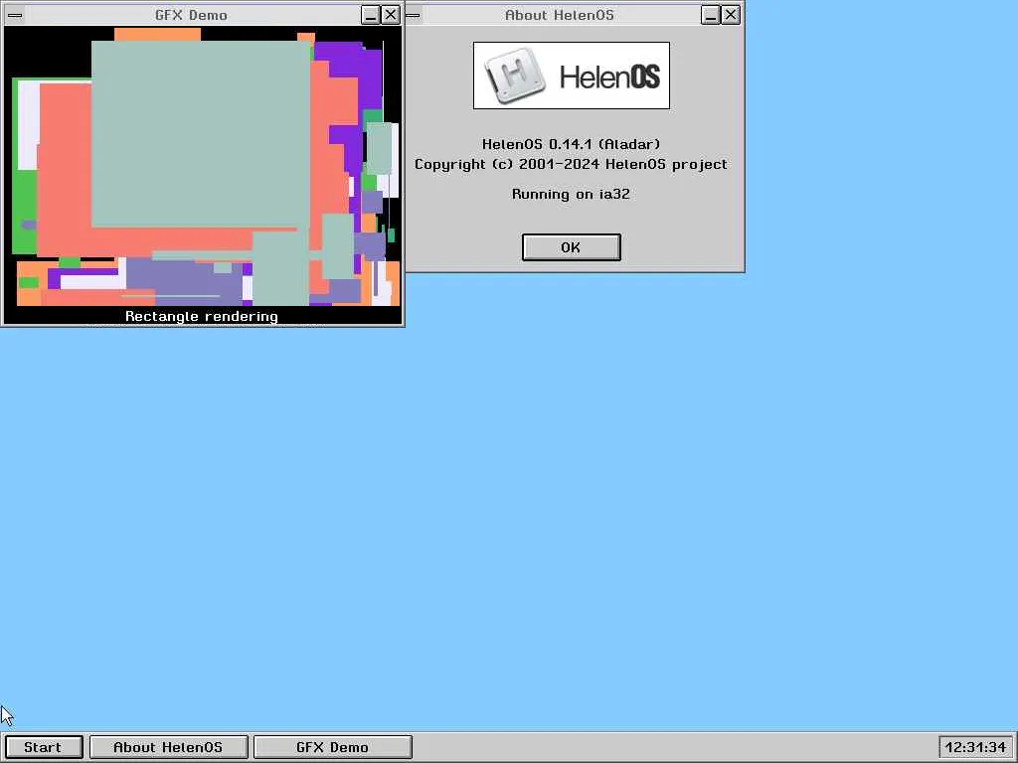Click the Copyright 2001-2024 HelenOS project line
Image resolution: width=1018 pixels, height=763 pixels.
point(572,164)
